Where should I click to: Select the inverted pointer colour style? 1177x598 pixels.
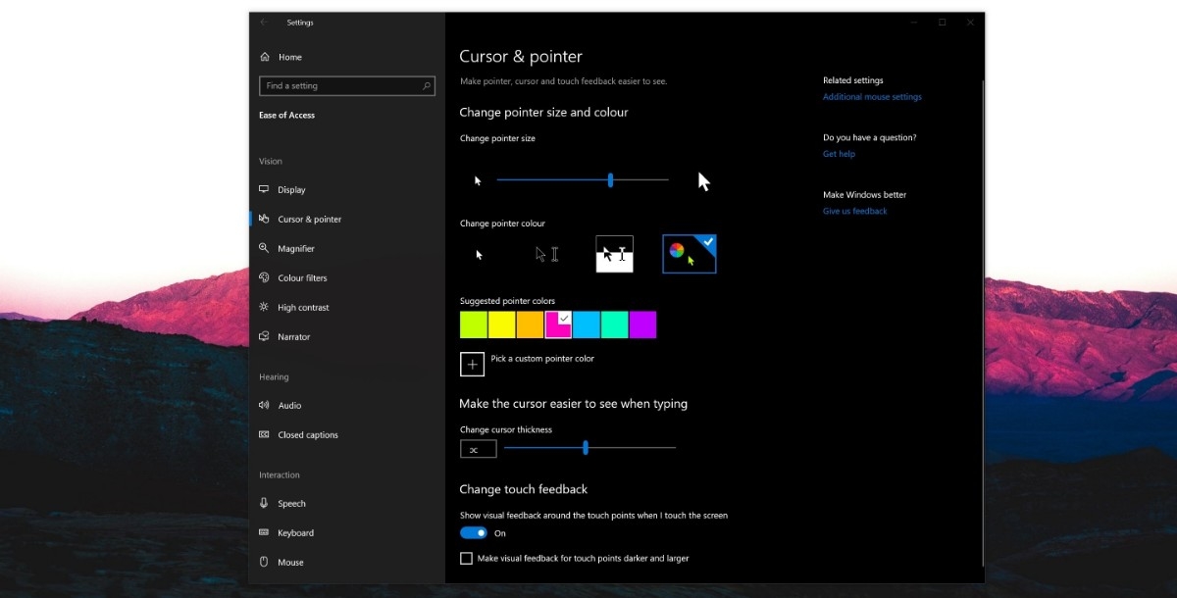(x=614, y=253)
